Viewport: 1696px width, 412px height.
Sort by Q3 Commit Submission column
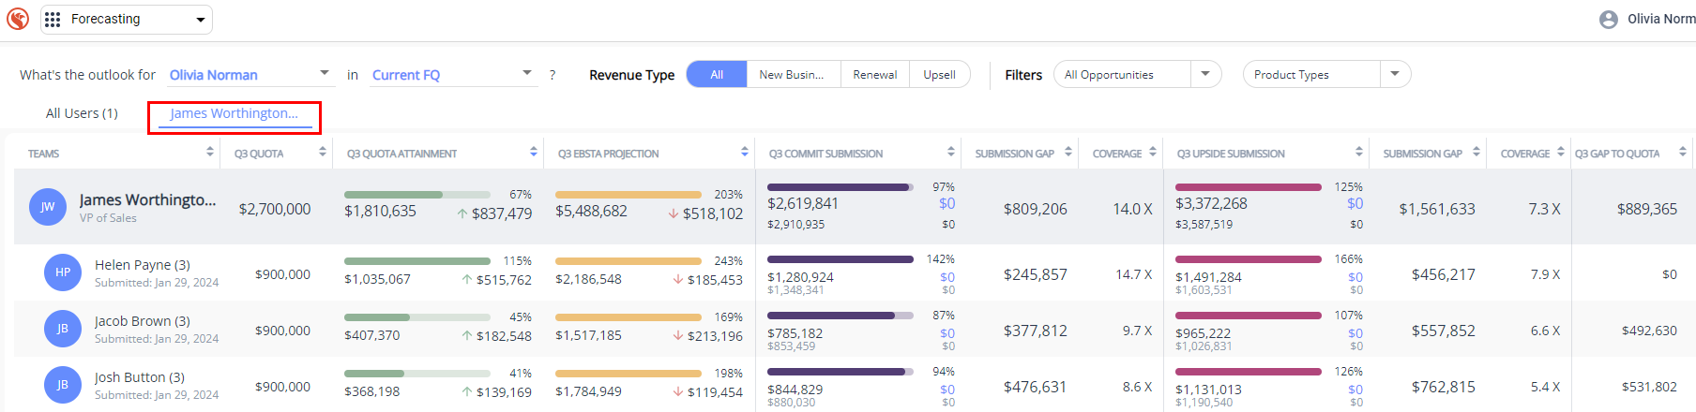click(950, 153)
